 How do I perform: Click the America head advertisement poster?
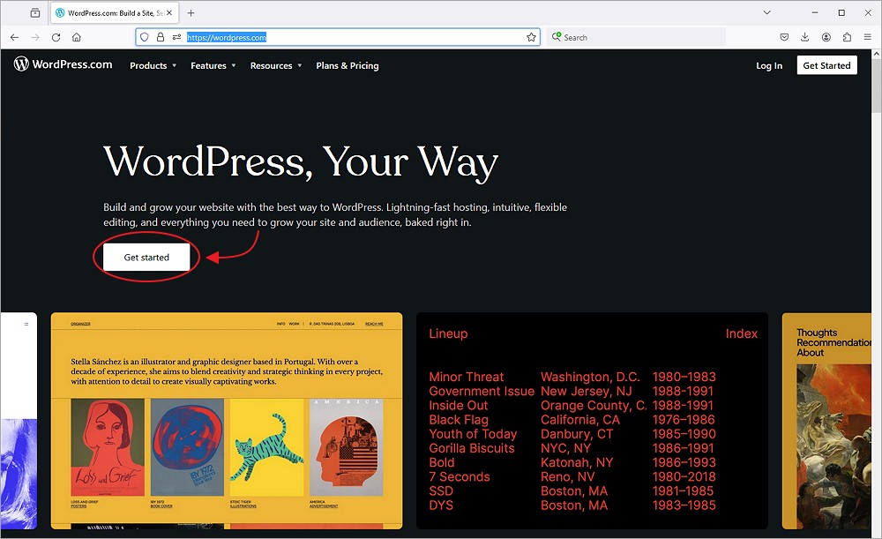pos(347,447)
